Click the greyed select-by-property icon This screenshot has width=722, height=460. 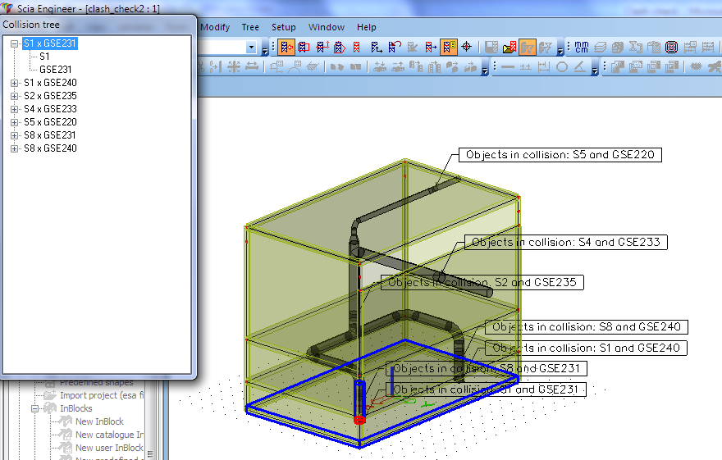(x=412, y=47)
